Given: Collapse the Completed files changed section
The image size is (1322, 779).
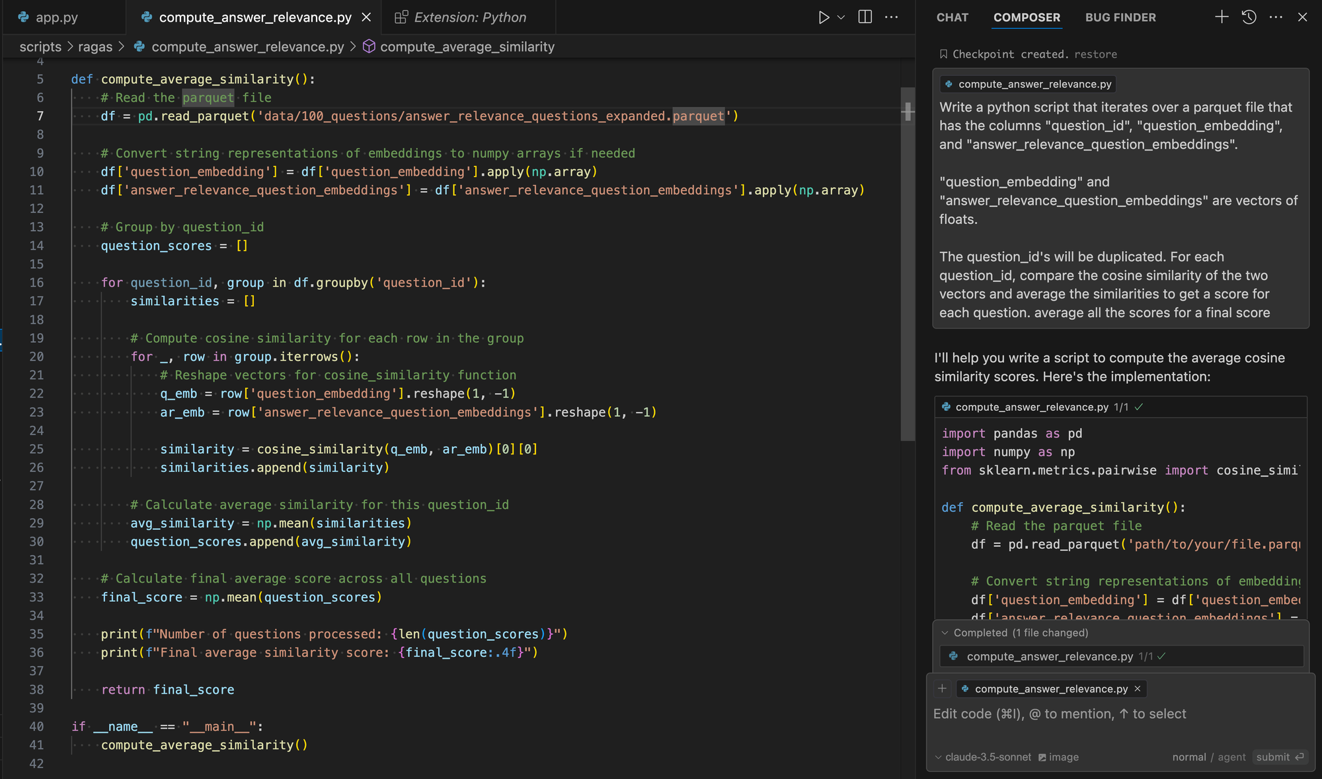Looking at the screenshot, I should pos(945,633).
